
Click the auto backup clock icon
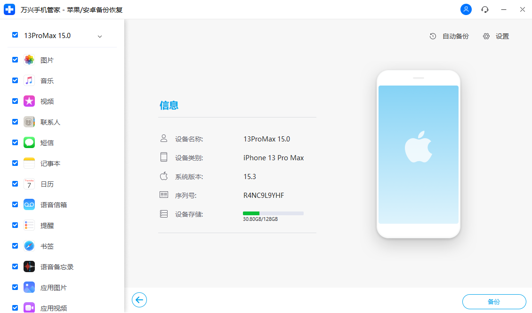click(433, 36)
